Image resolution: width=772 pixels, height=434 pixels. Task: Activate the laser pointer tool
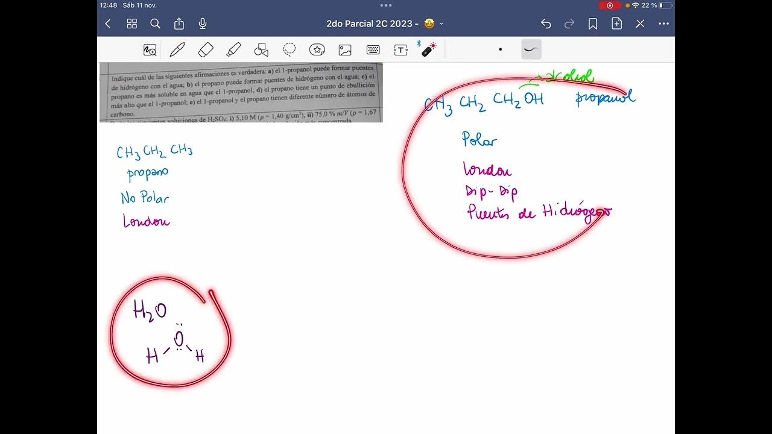click(x=428, y=49)
